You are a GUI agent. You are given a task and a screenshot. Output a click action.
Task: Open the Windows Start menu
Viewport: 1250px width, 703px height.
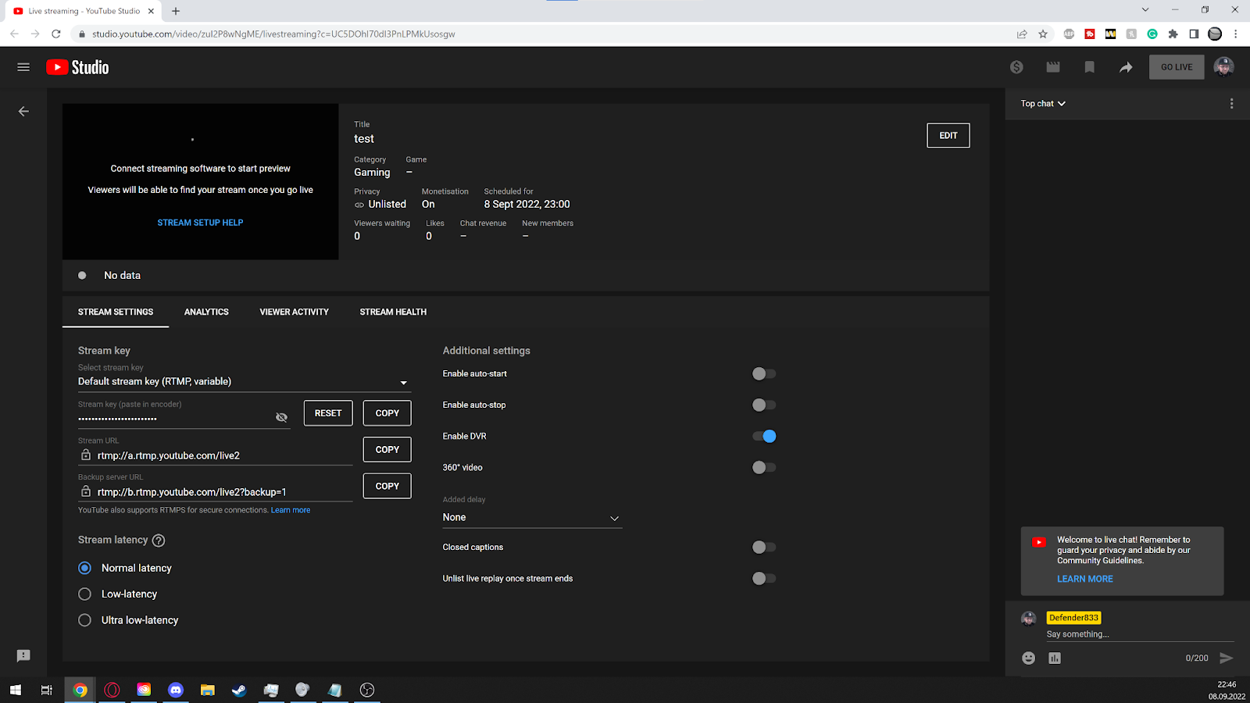coord(16,690)
